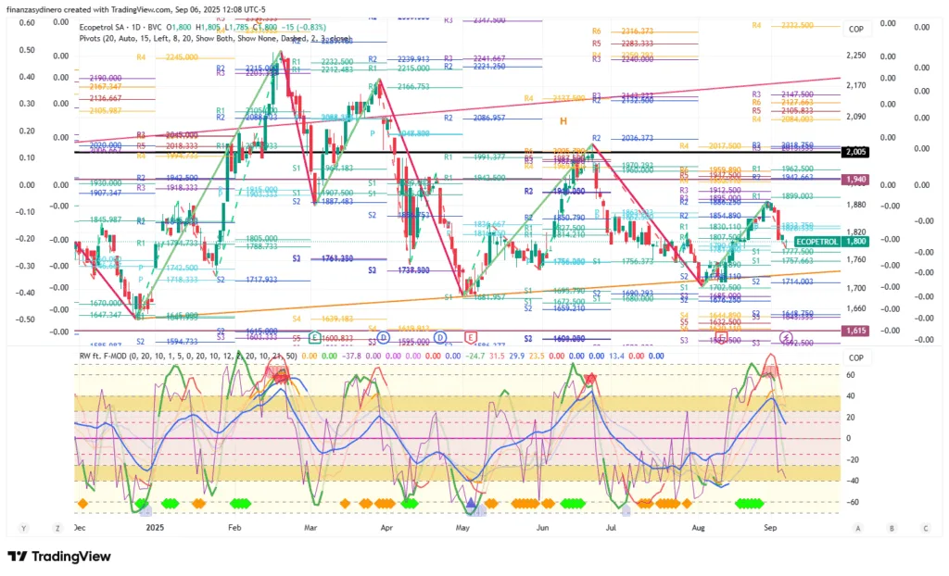The width and height of the screenshot is (949, 576).
Task: Open the COP currency selector on indicator pane
Action: [x=855, y=357]
